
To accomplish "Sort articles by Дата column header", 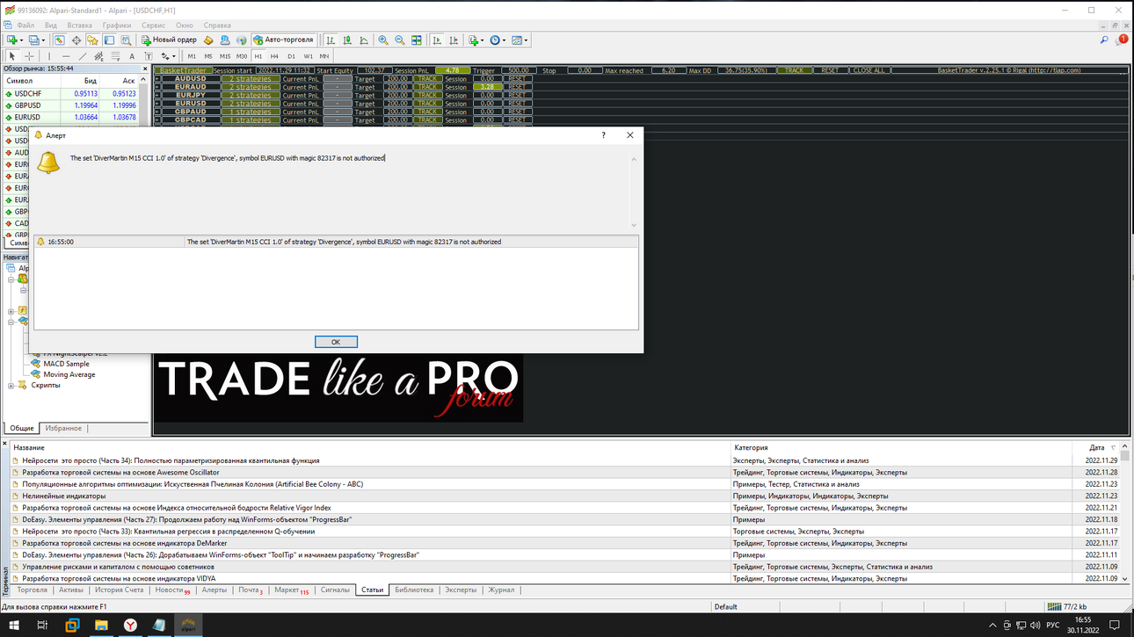I will 1095,447.
